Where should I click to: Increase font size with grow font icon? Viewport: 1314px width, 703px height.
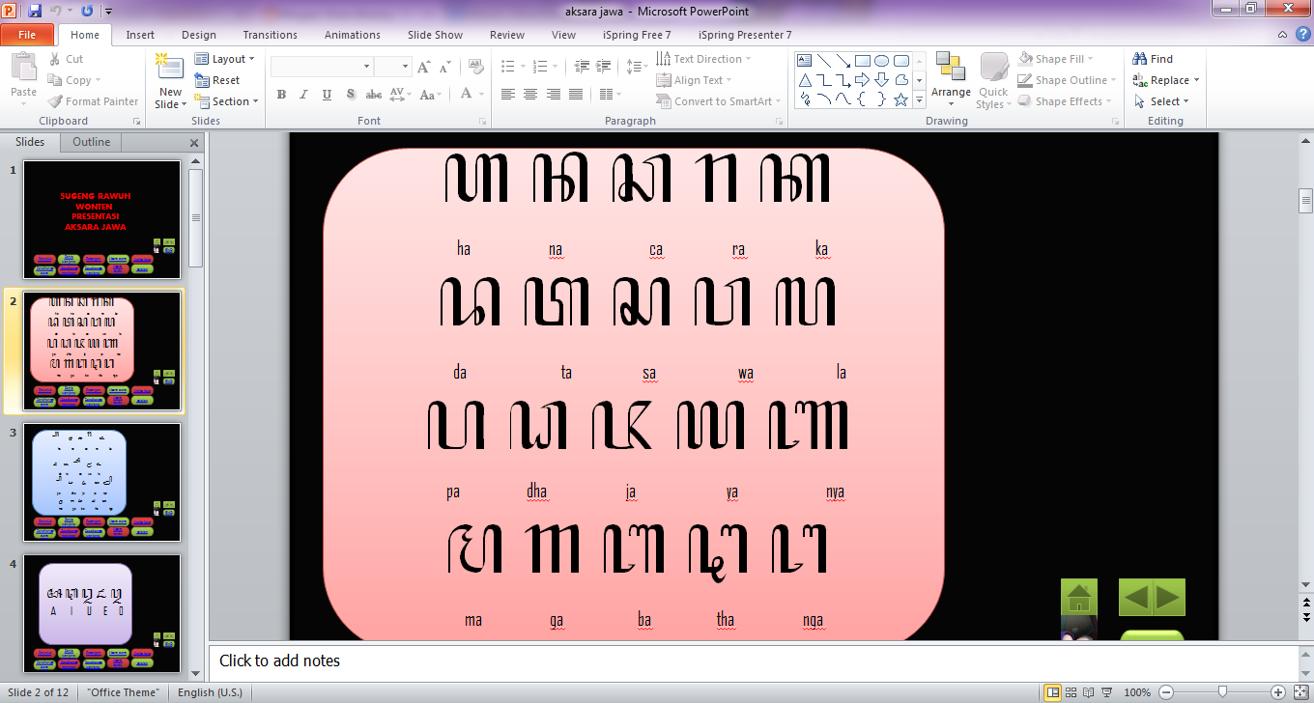tap(423, 67)
